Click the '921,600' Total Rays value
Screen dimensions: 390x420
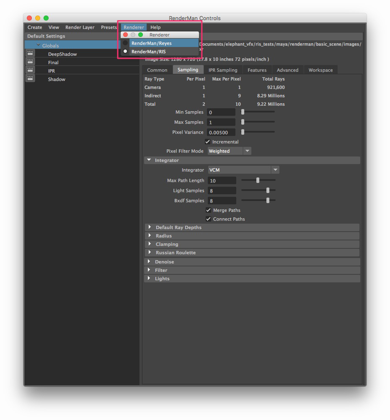click(276, 87)
